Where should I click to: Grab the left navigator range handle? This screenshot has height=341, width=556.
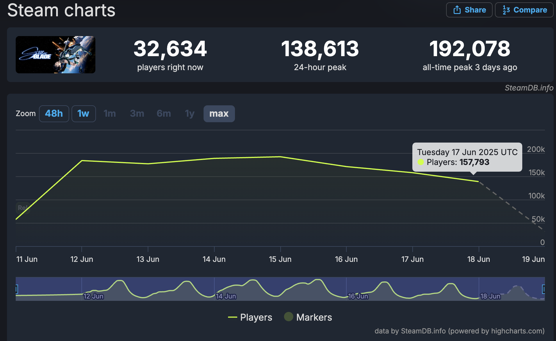tap(17, 289)
